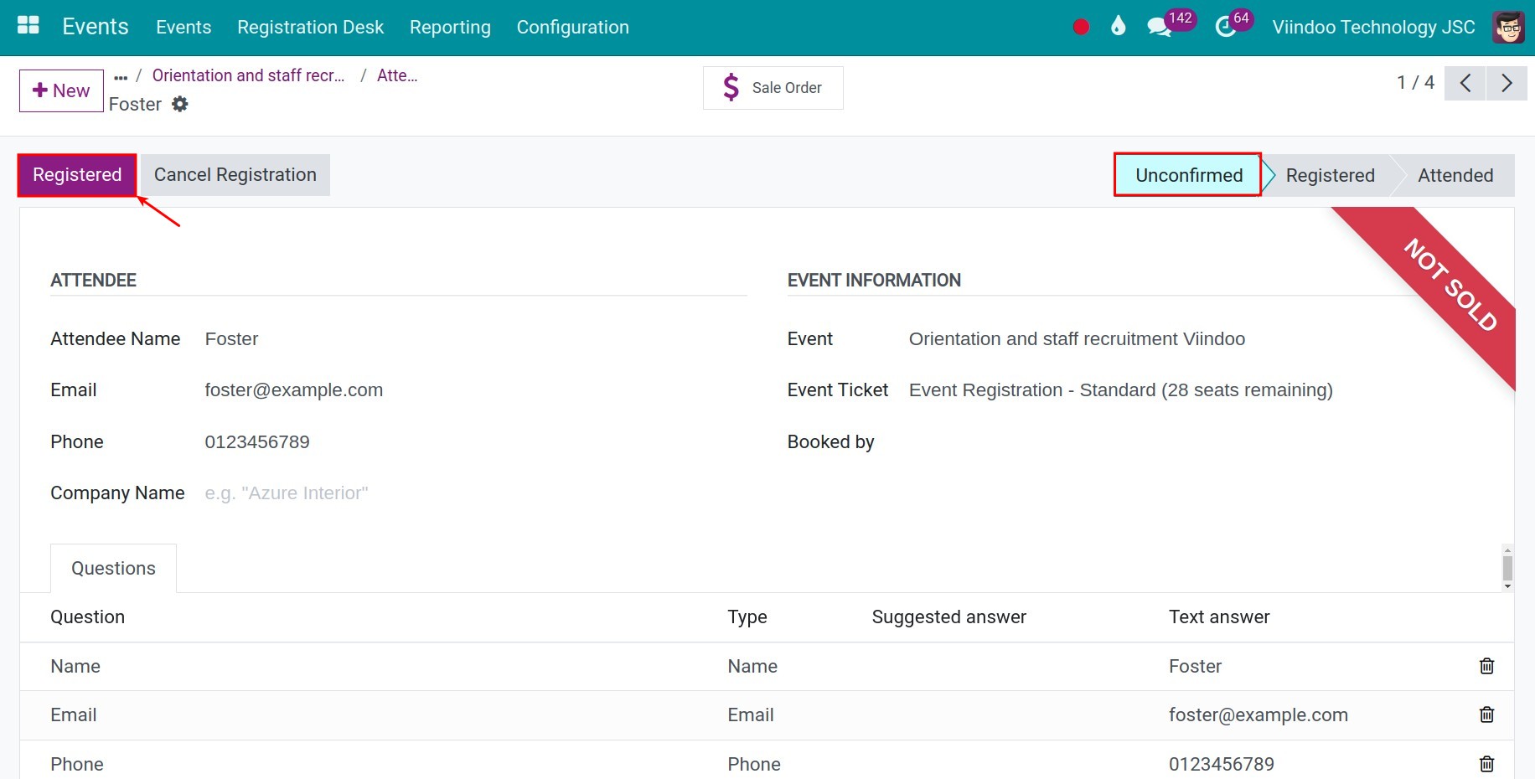Click the red recording indicator dot
This screenshot has width=1535, height=779.
[x=1080, y=27]
